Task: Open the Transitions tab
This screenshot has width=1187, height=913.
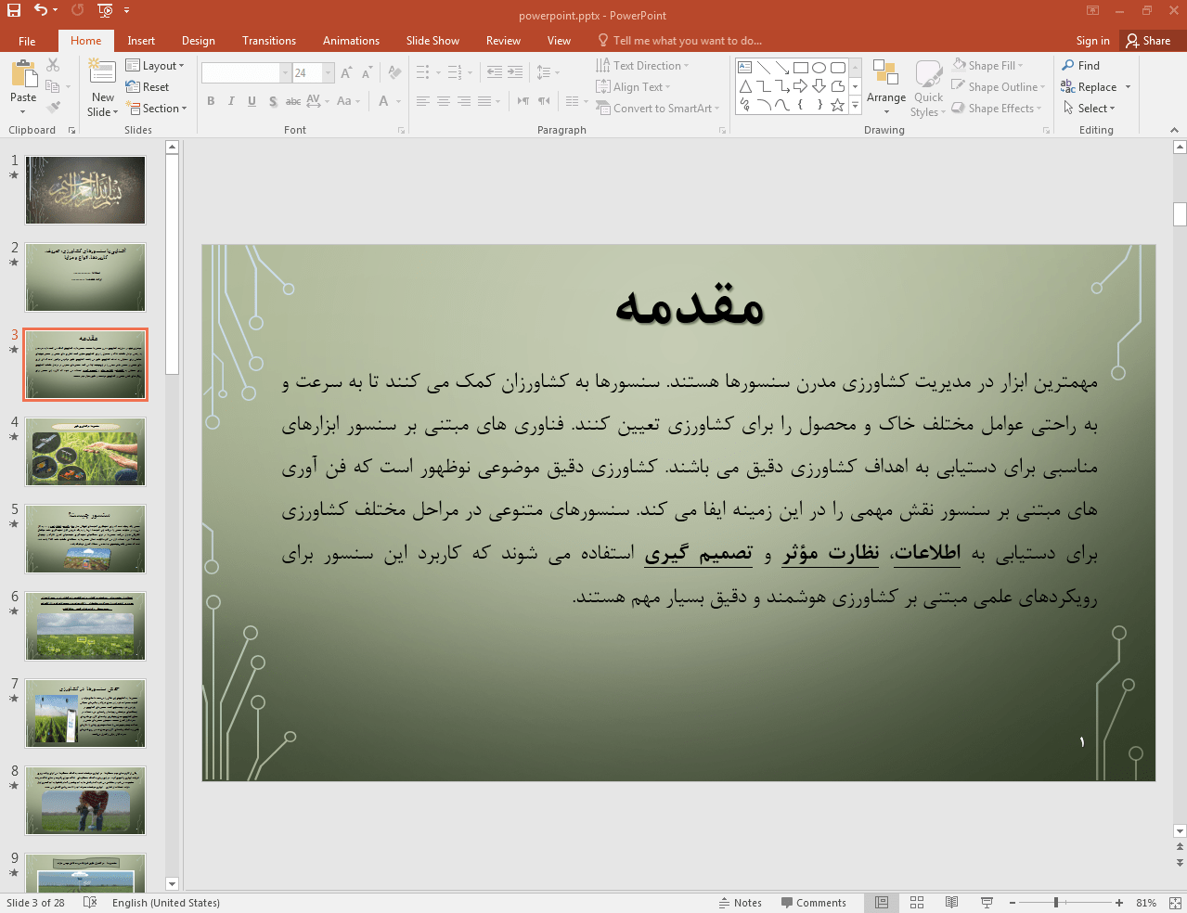Action: 268,41
